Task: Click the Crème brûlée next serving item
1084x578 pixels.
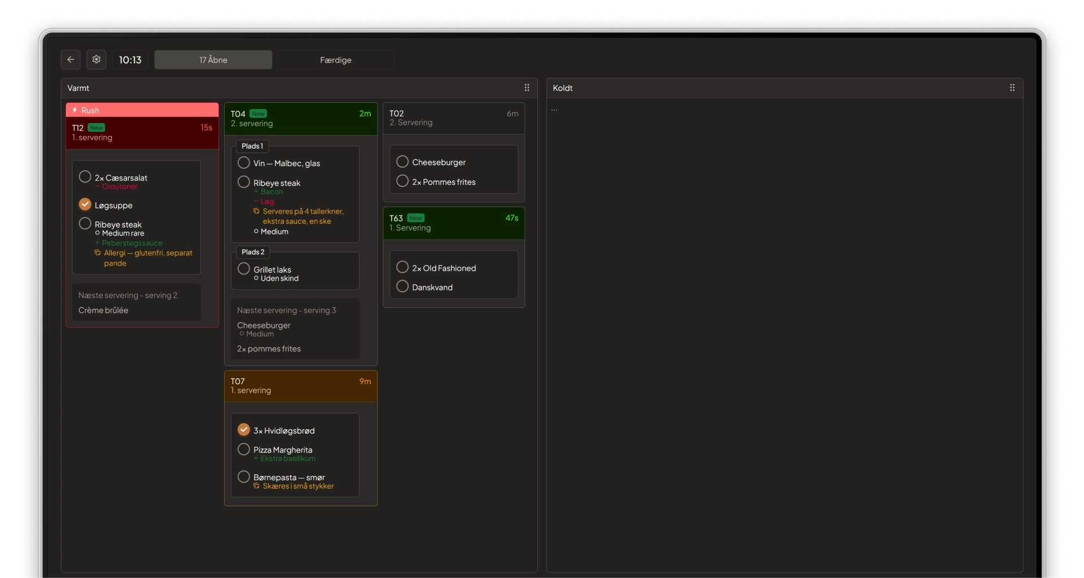Action: click(103, 310)
